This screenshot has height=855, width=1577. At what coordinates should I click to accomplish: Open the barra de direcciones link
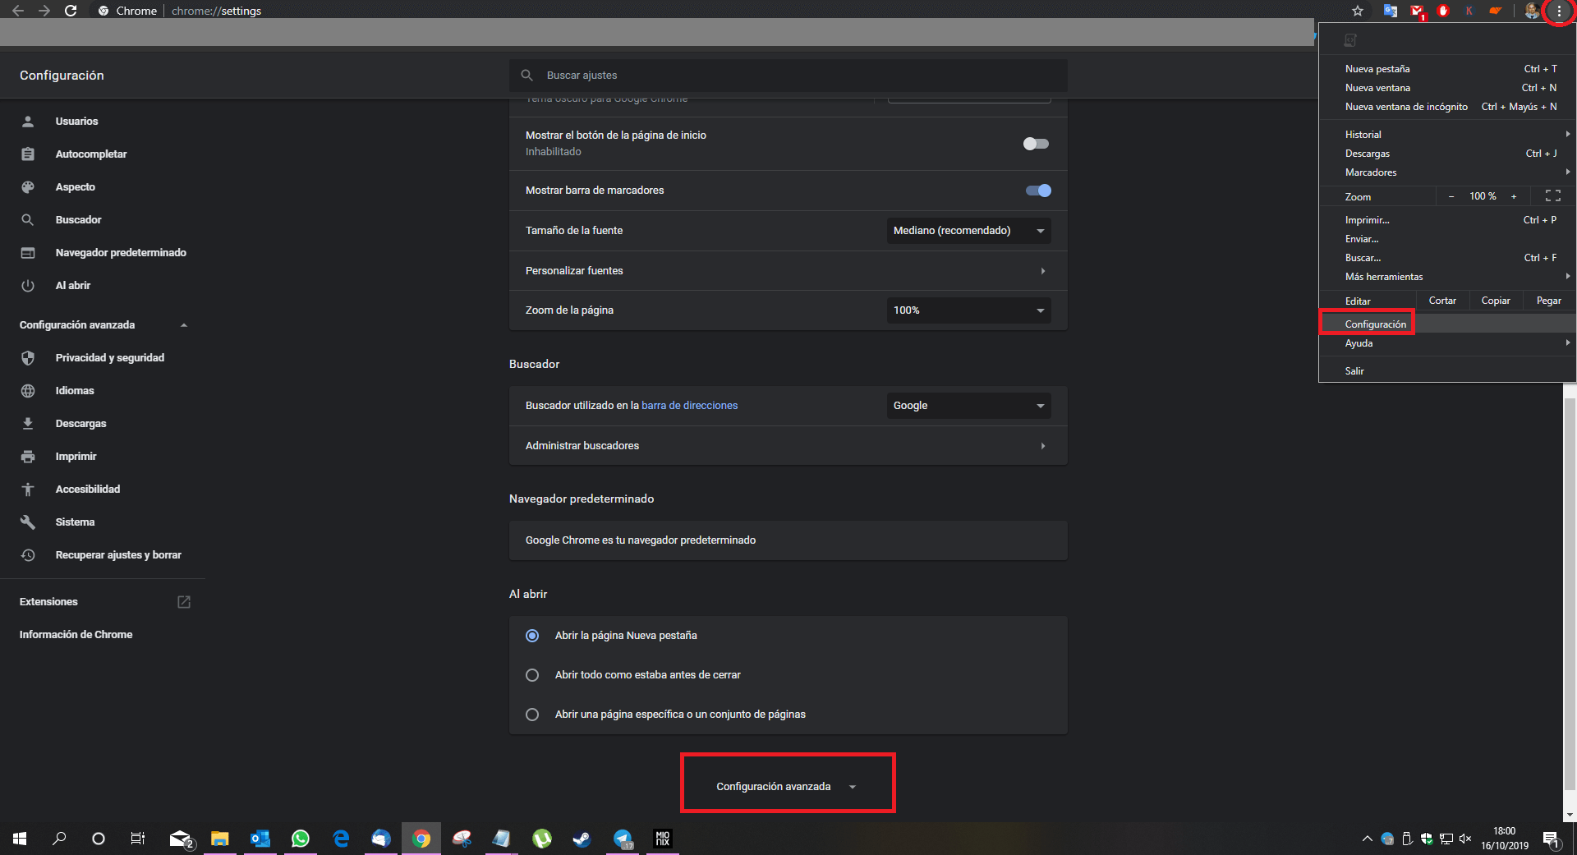coord(689,405)
